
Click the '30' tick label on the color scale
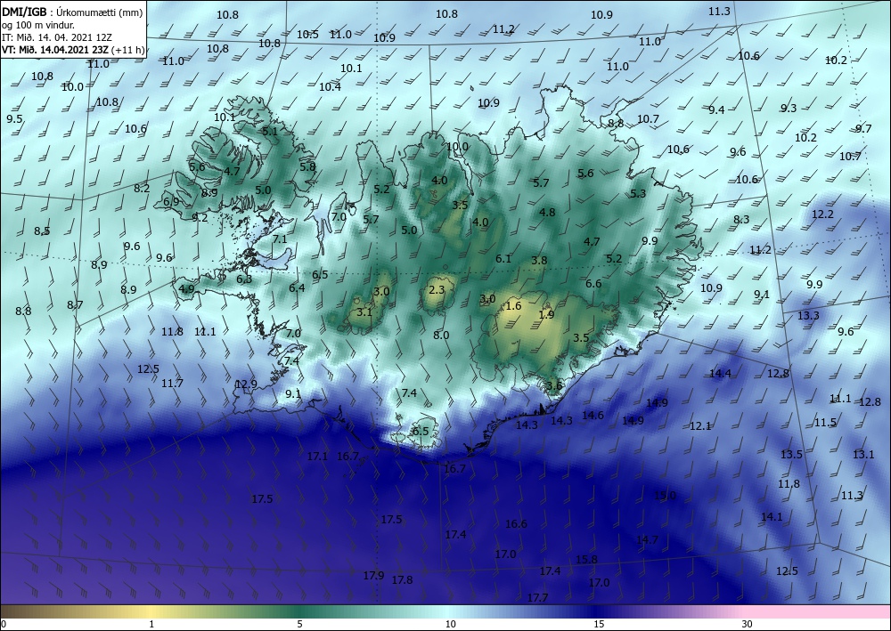[x=747, y=624]
